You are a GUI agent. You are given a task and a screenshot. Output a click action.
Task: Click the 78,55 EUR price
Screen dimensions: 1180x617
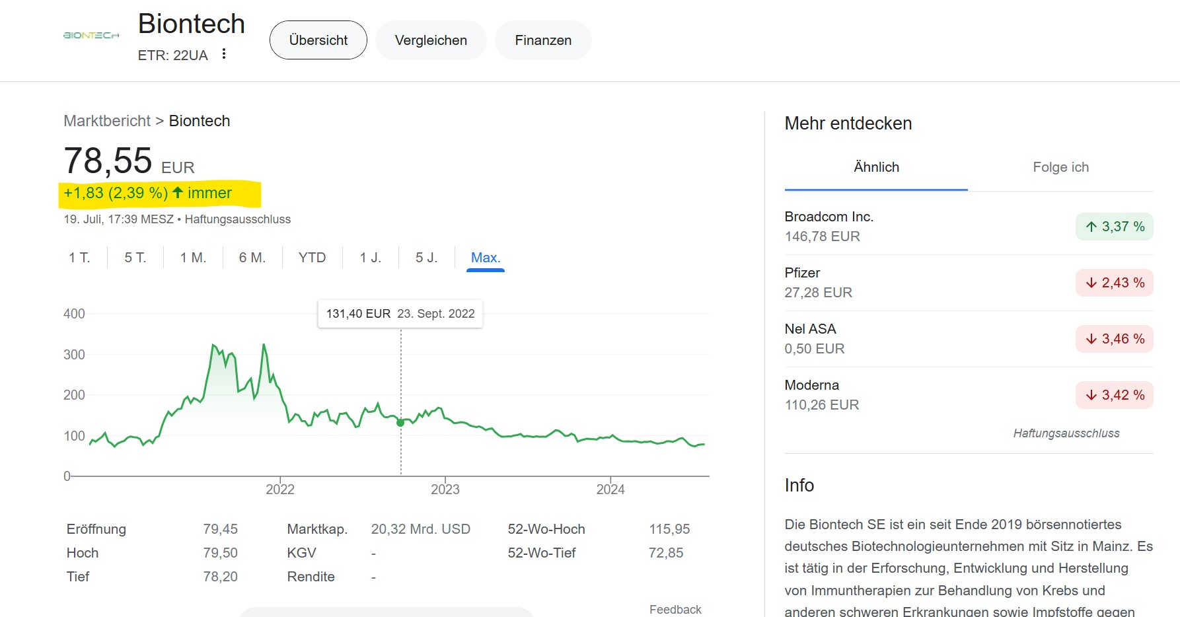click(129, 161)
